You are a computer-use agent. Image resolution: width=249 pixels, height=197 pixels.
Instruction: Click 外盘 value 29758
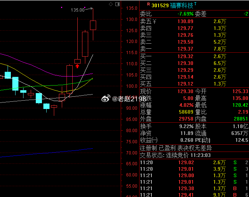(186, 119)
